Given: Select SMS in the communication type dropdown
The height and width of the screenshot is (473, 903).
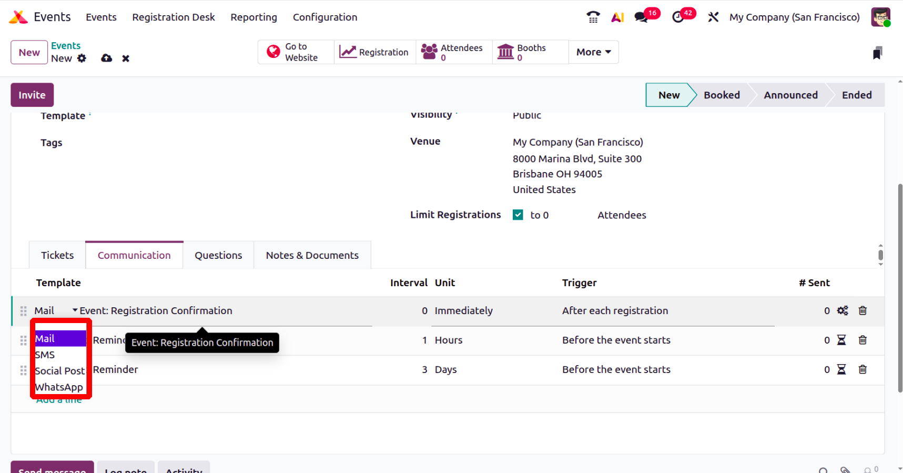Looking at the screenshot, I should pyautogui.click(x=45, y=355).
